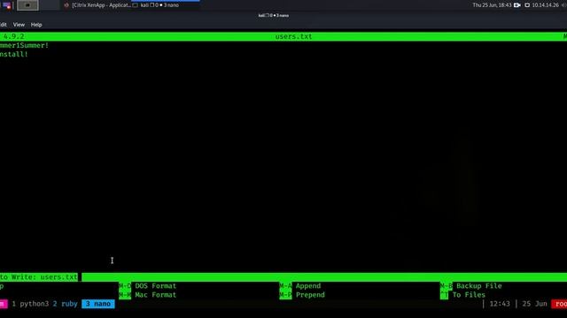This screenshot has height=318, width=567.
Task: Open the View menu
Action: [19, 25]
